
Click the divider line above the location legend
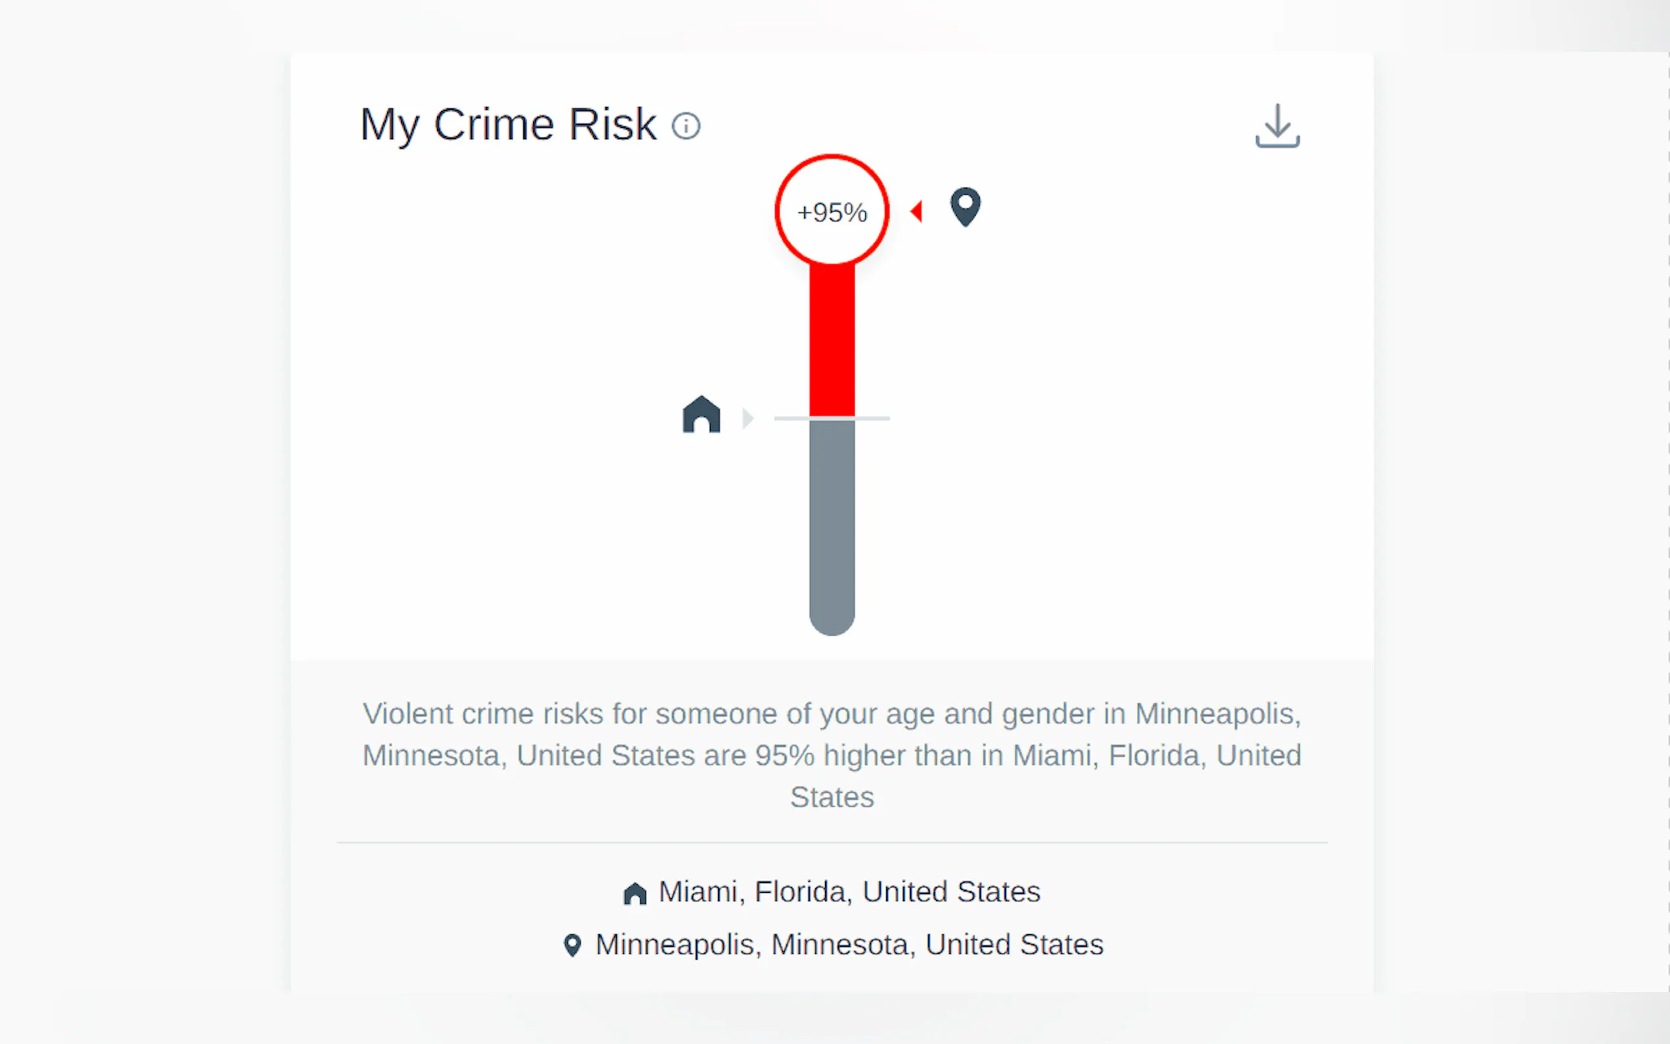(x=832, y=842)
